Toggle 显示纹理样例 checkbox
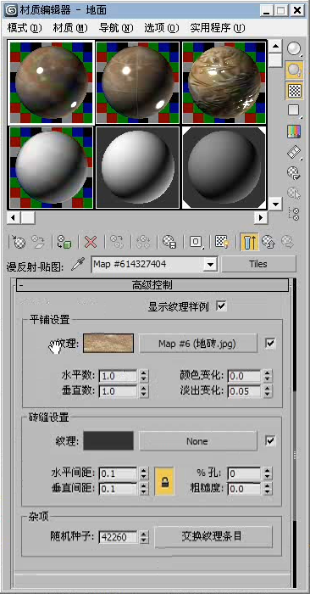Viewport: 310px width, 594px height. point(222,306)
